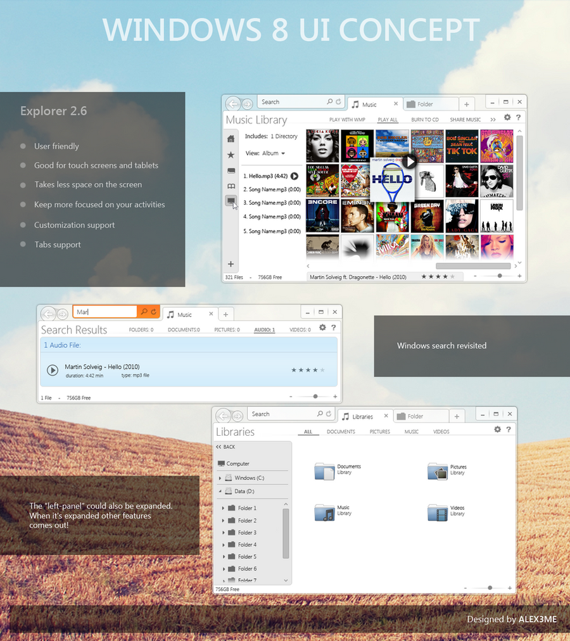Expand Windows (C:) drive
This screenshot has height=641, width=570.
[220, 478]
